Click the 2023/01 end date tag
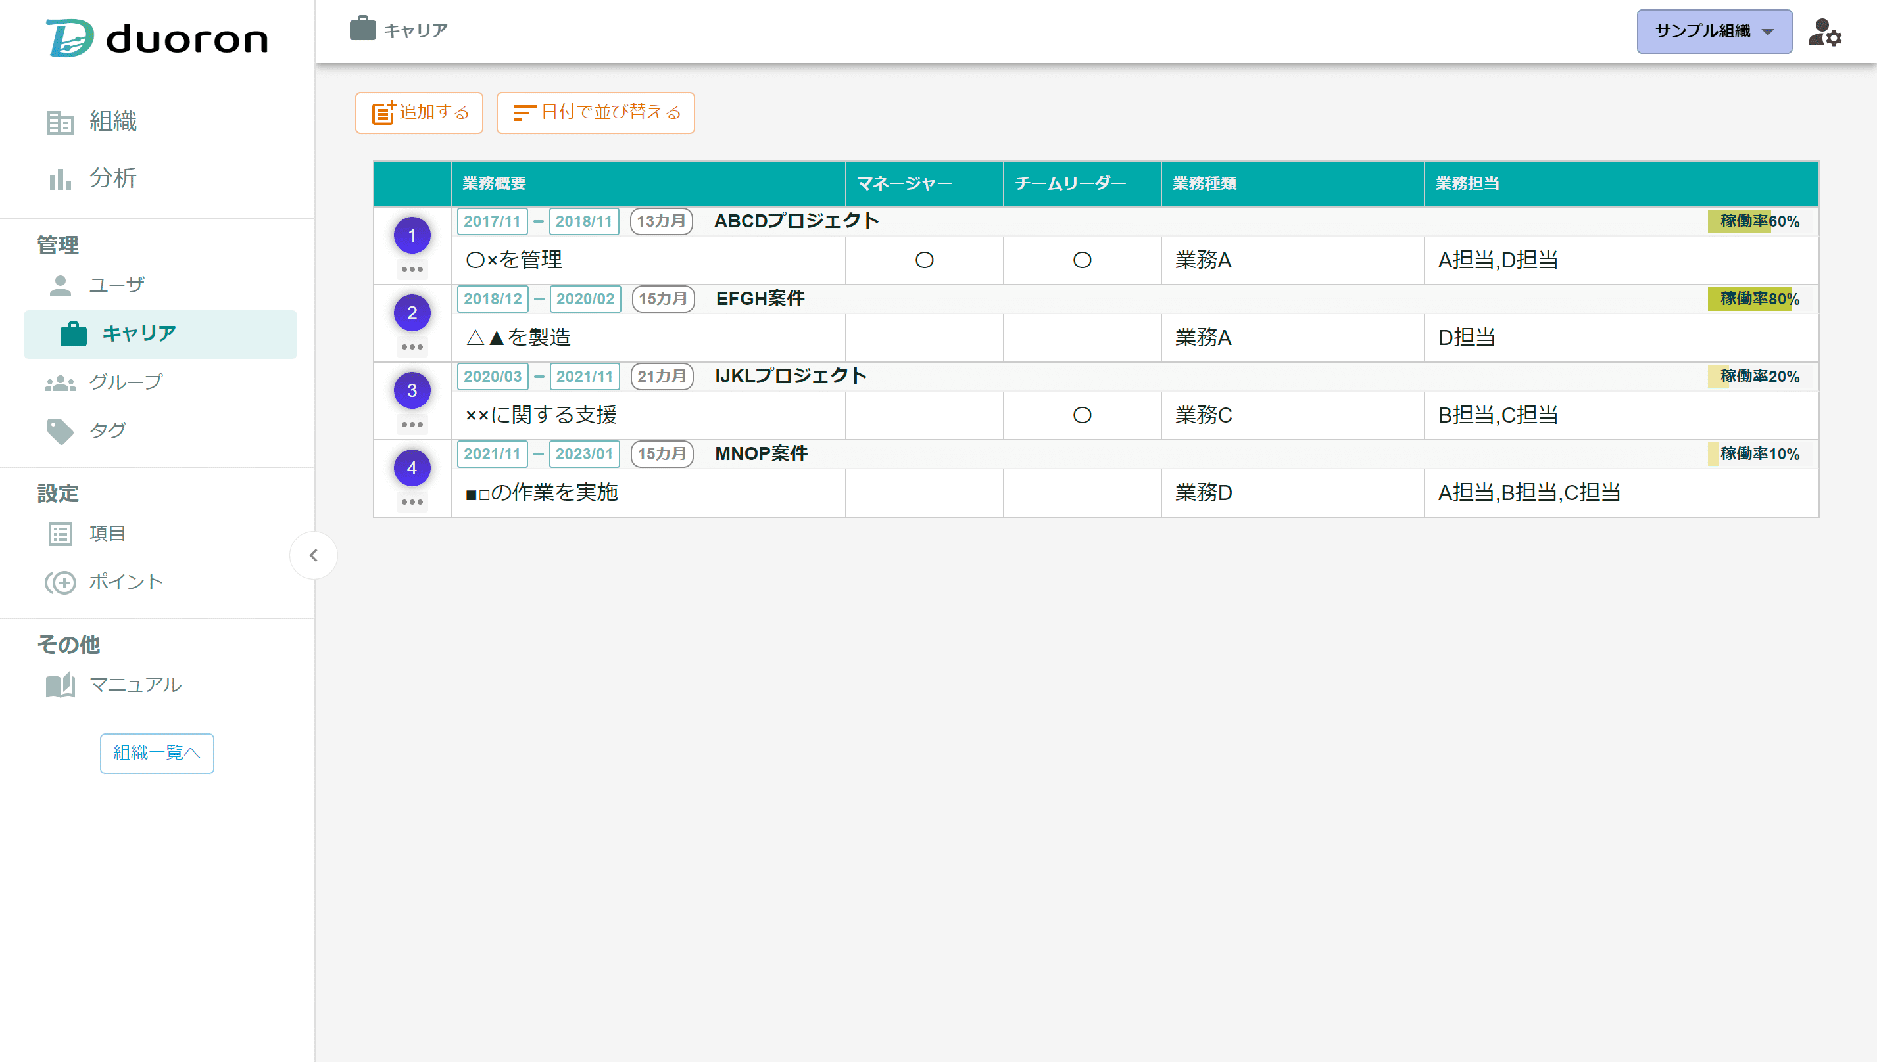 585,453
